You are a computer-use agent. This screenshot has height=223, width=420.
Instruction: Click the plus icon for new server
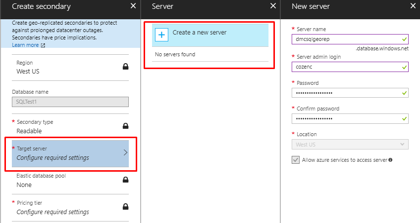pos(161,35)
